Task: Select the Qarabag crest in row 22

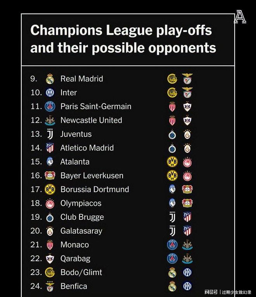Action: (x=50, y=259)
